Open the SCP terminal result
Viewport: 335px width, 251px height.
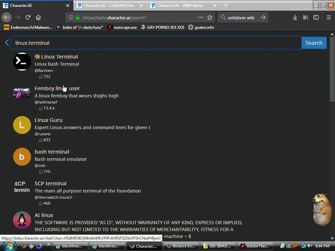tap(50, 183)
